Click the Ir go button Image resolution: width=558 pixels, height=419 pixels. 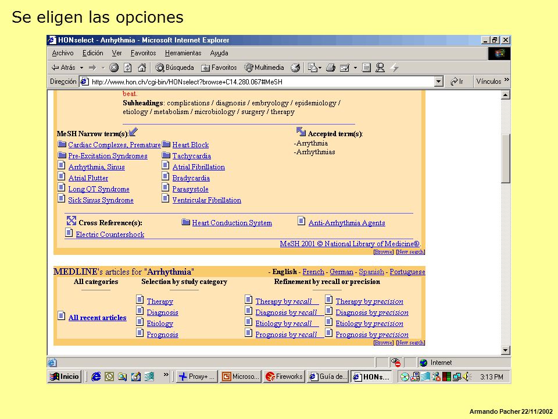(457, 81)
